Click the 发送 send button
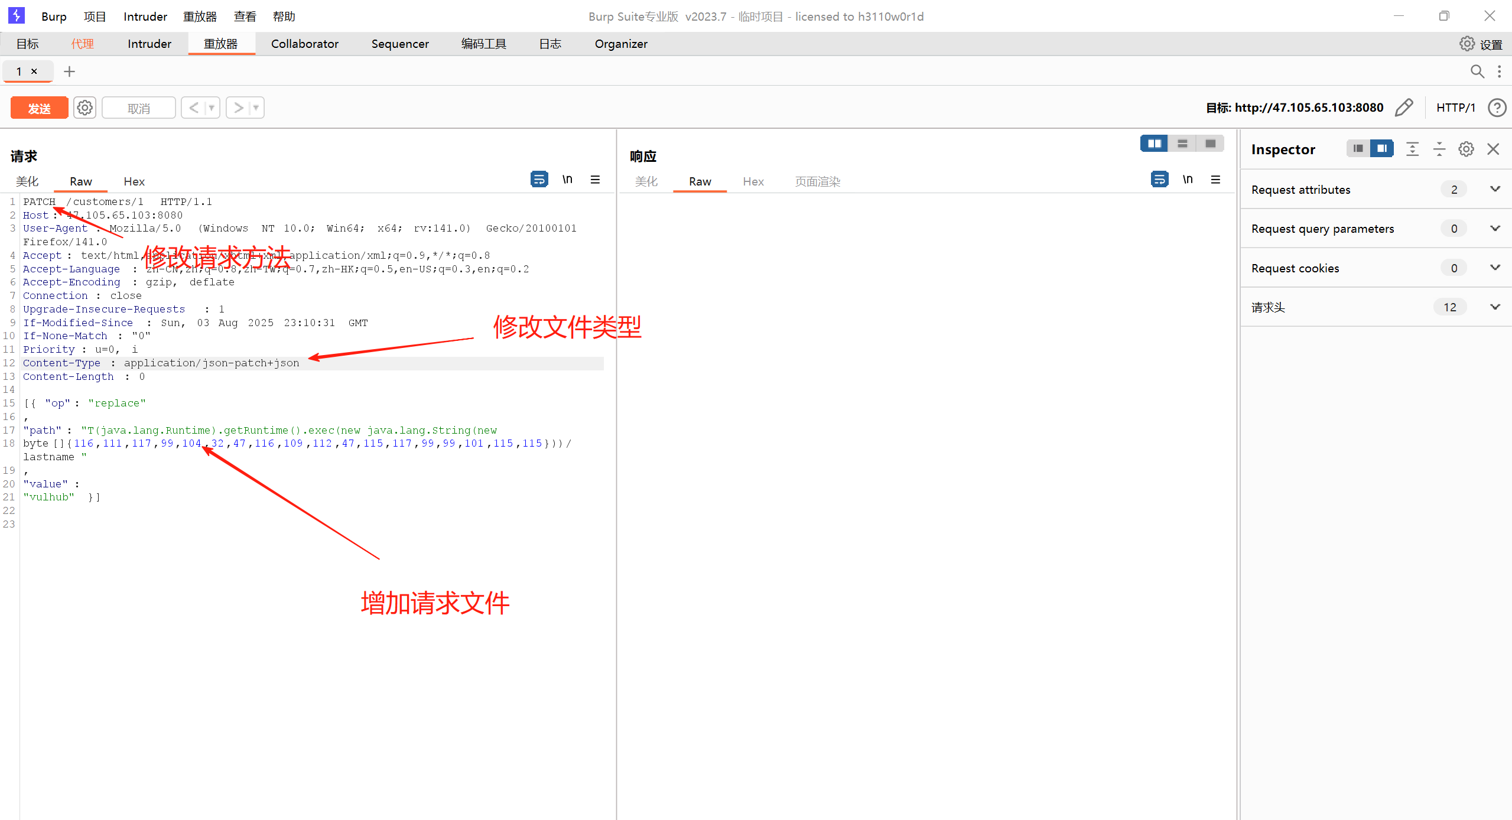The height and width of the screenshot is (820, 1512). coord(40,108)
